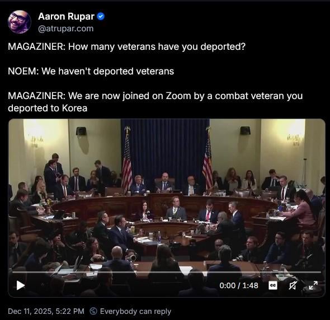Open Aaron Rupar's profile avatar
This screenshot has width=330, height=320.
(x=20, y=22)
